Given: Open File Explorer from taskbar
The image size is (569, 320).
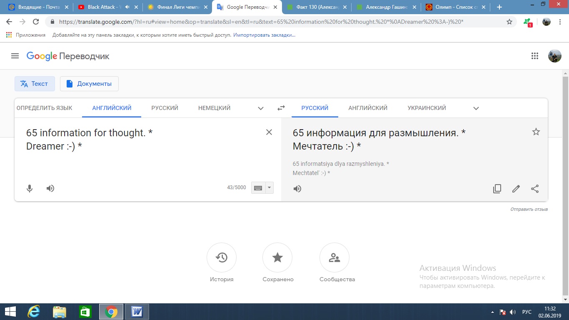Looking at the screenshot, I should point(60,312).
